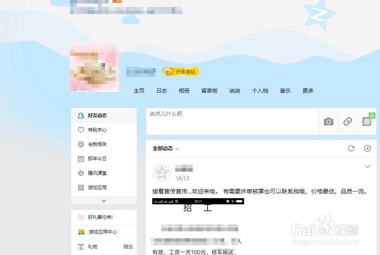Refresh the feed with the circular arrow icon
The image size is (380, 255).
pos(351,148)
